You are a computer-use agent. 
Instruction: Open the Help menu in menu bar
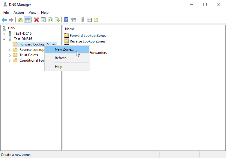[45, 13]
